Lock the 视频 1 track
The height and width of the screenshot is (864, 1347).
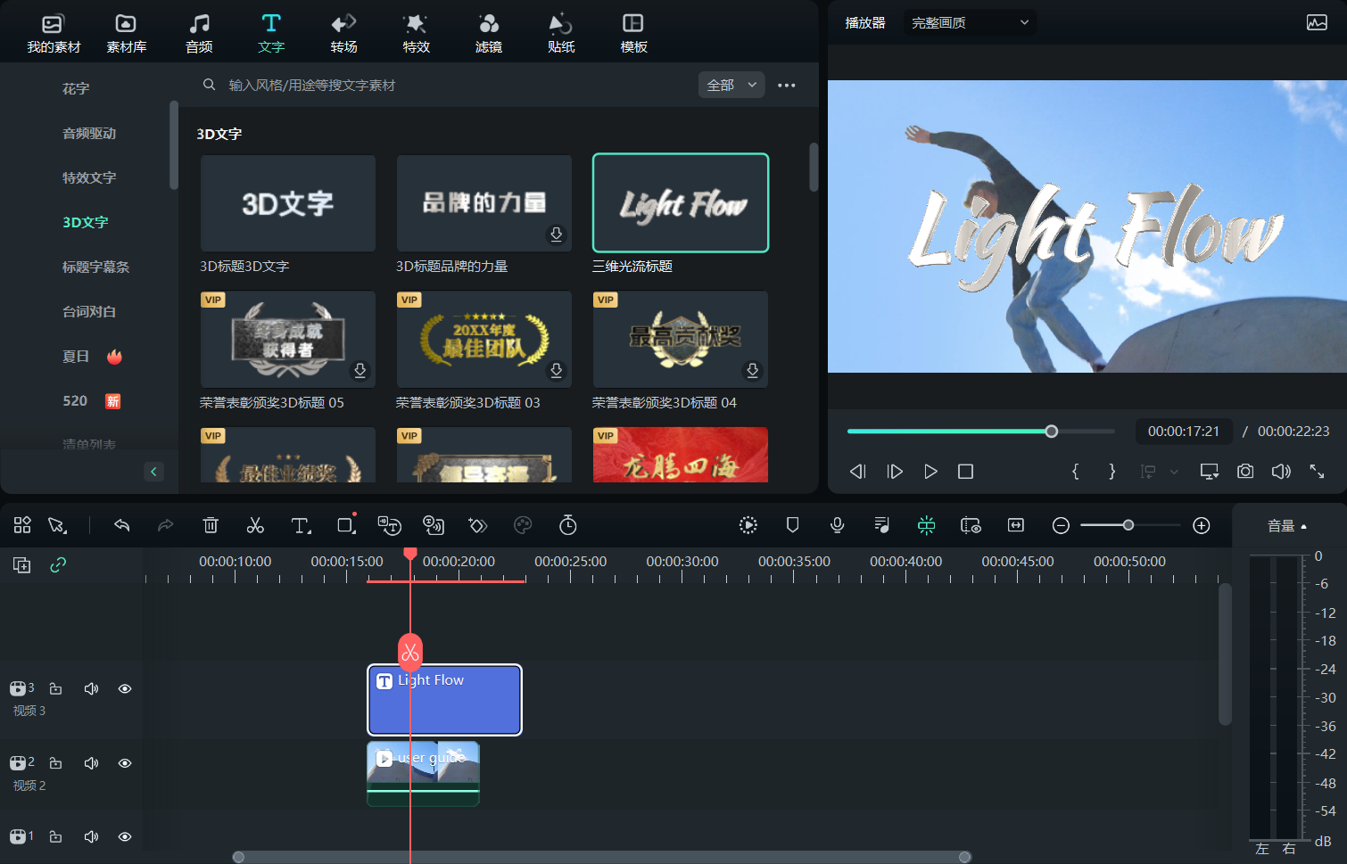(55, 836)
